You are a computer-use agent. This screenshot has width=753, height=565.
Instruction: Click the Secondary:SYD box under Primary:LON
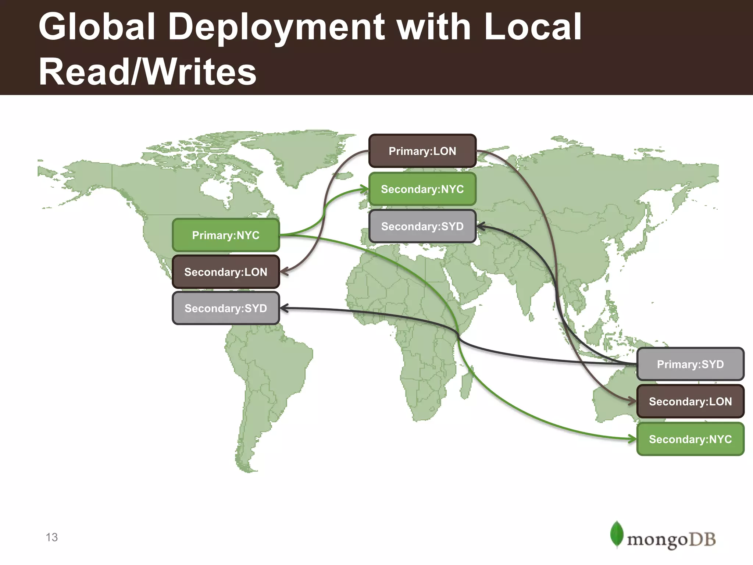tap(422, 226)
